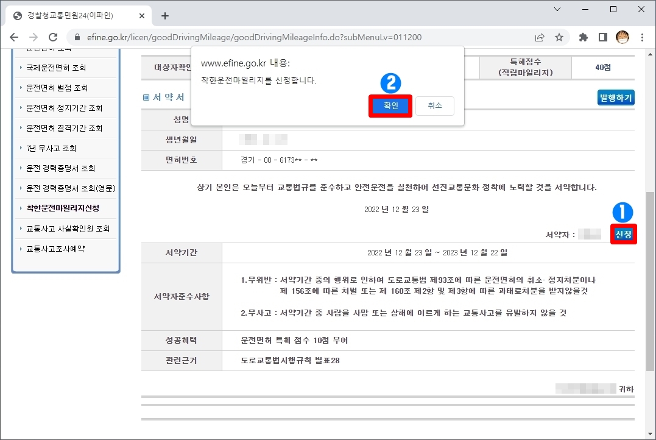Click the dialog message 착한운전마일리지를 신청합니다
The image size is (656, 440).
click(258, 80)
